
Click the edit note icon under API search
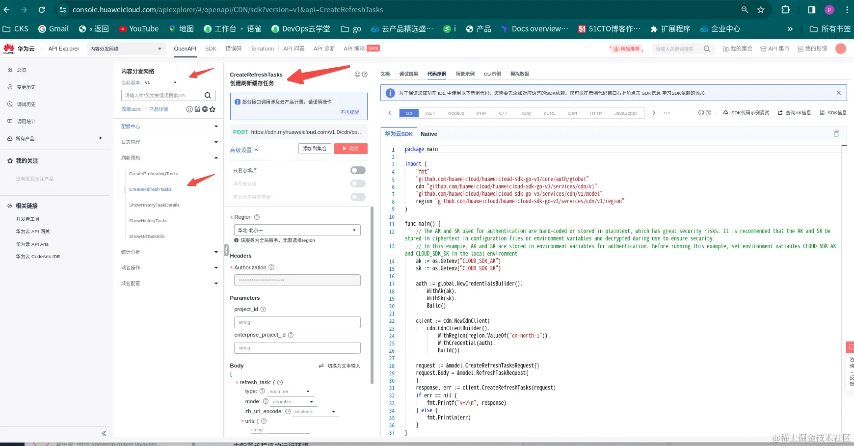(197, 109)
